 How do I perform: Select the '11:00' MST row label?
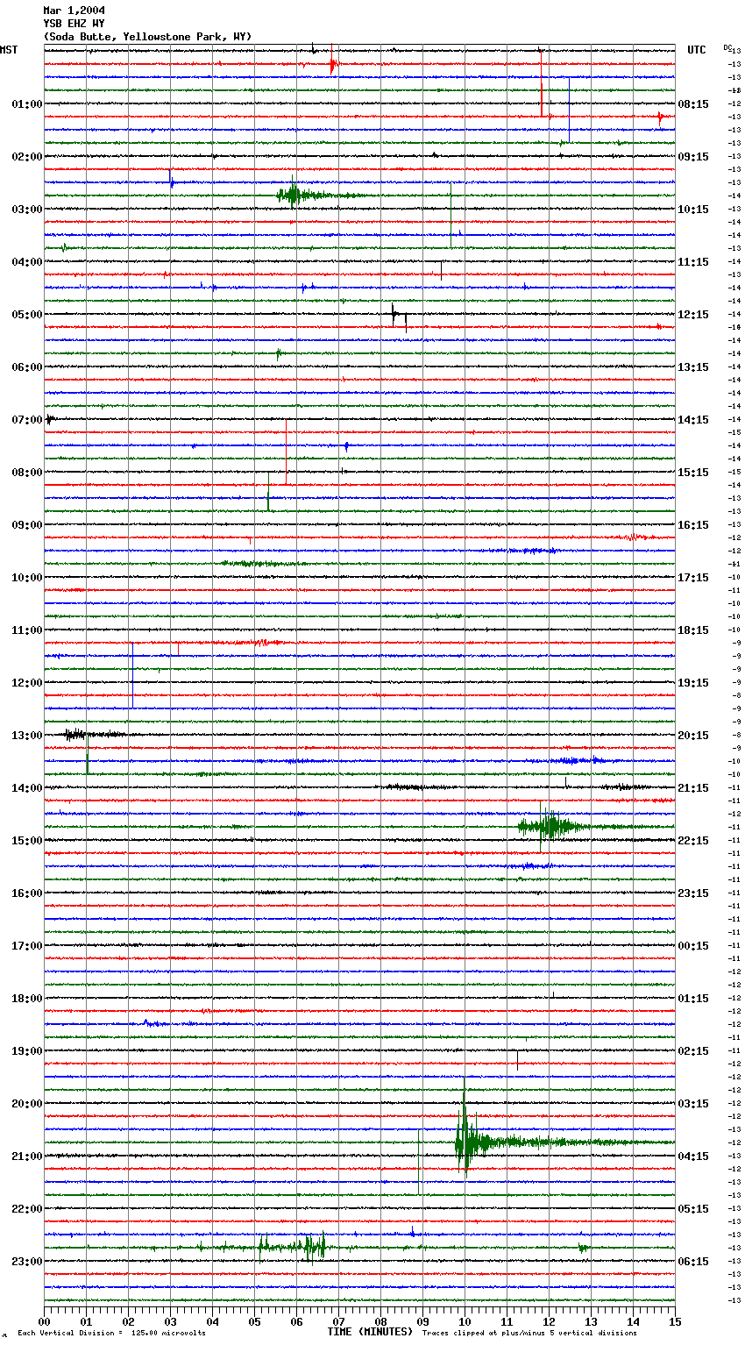coord(27,630)
